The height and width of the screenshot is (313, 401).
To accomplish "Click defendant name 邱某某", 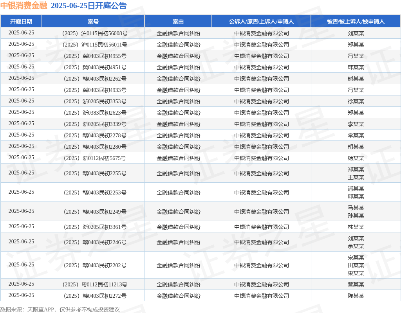I will tap(356, 196).
